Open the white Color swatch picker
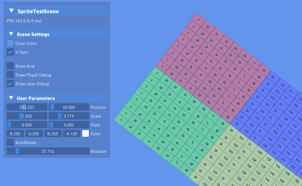 86,133
